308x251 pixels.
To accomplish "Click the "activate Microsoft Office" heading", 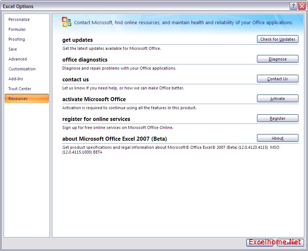I will [94, 99].
